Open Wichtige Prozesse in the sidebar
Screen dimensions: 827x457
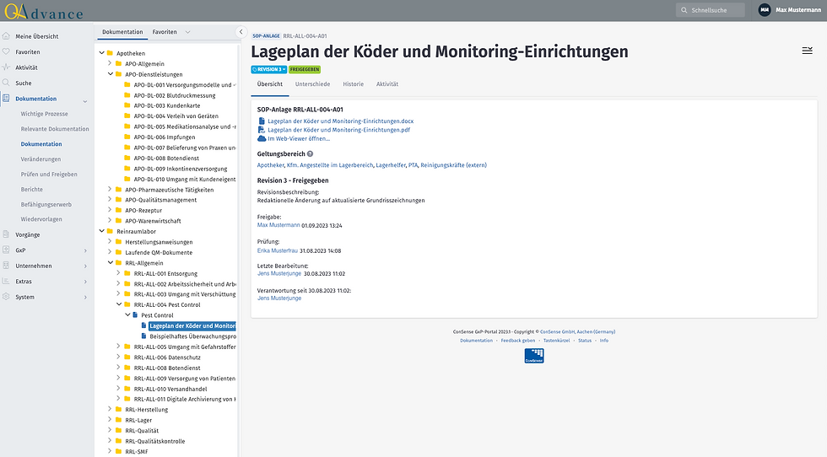pos(44,114)
